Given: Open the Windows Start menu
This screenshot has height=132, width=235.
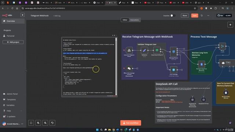Looking at the screenshot, I should pyautogui.click(x=97, y=130).
